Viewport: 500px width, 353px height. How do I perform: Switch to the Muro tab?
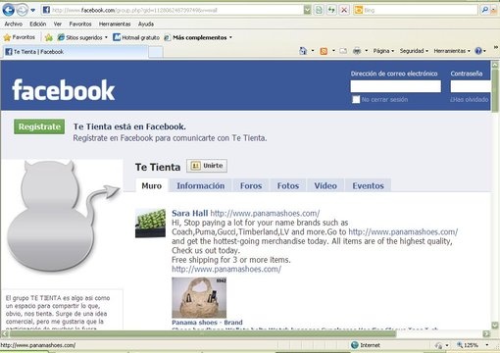(x=152, y=185)
